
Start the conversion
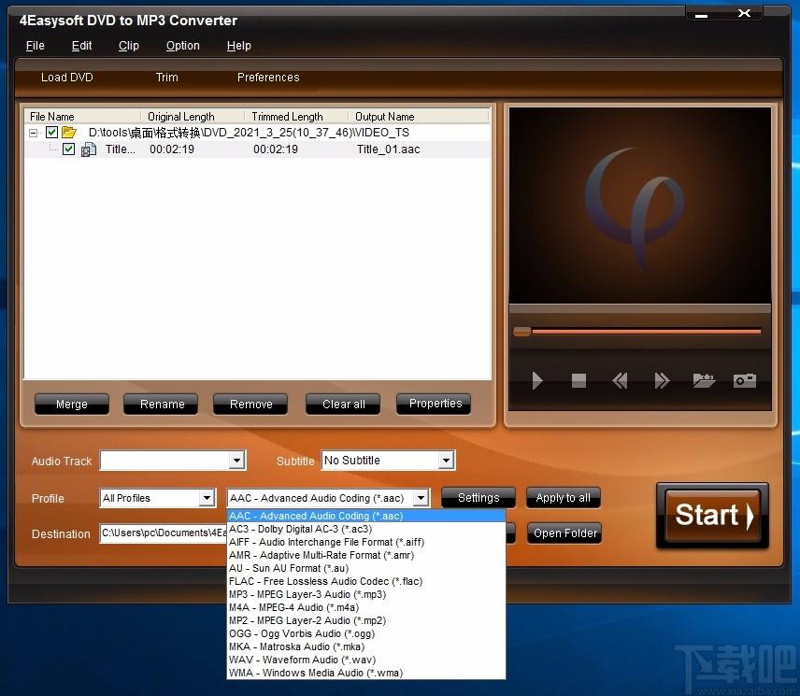click(713, 516)
